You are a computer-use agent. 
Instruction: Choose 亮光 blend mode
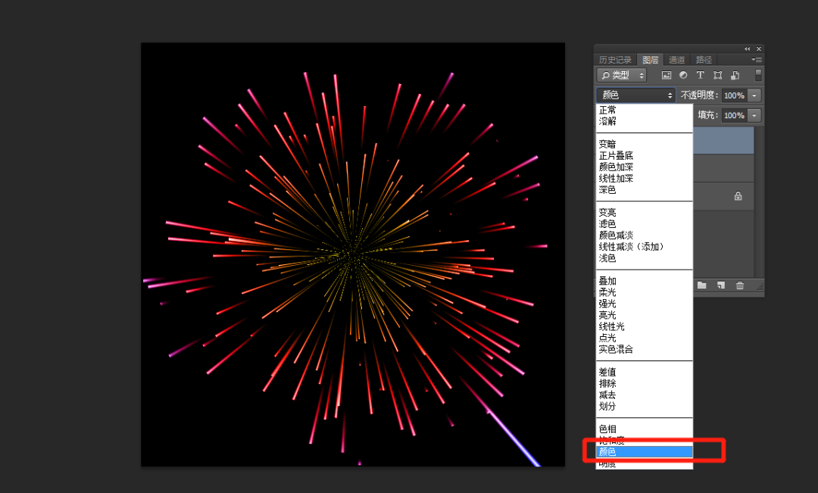pyautogui.click(x=645, y=315)
